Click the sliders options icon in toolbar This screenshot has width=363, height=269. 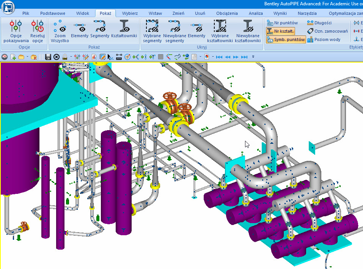77,57
